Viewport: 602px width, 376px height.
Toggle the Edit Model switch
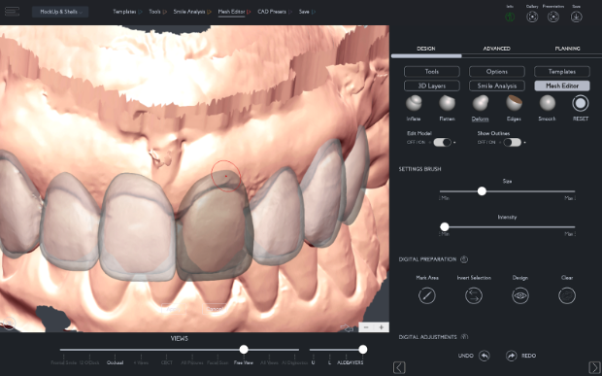[x=443, y=143]
